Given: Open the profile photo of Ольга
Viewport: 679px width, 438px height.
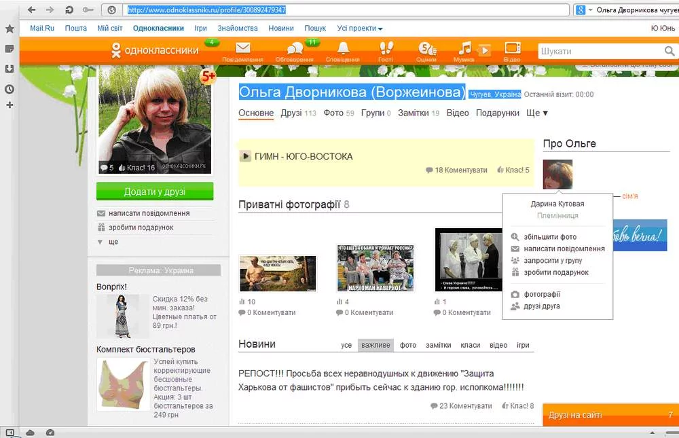Looking at the screenshot, I should click(x=155, y=120).
